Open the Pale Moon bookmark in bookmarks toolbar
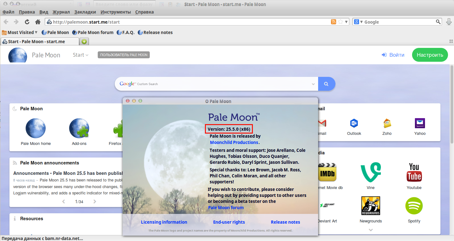 coord(55,32)
